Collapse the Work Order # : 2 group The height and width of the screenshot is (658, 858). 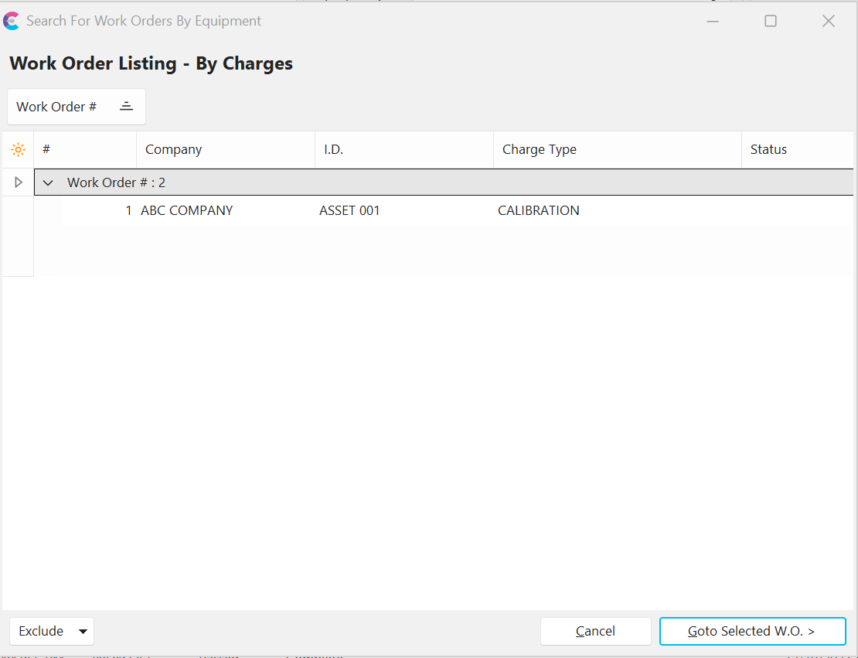click(x=49, y=183)
